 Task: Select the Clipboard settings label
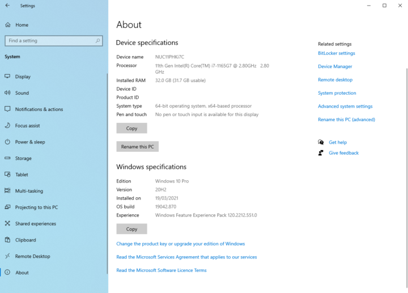(25, 240)
